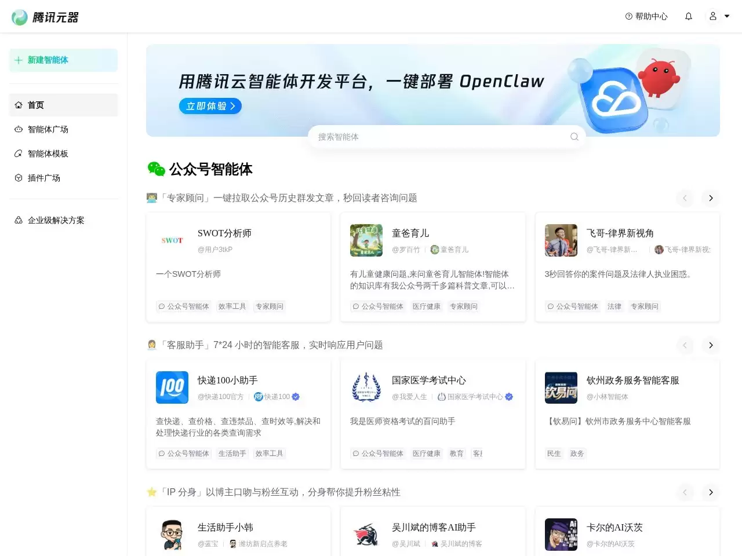Click 政务 tag on 钦州政务 card
Viewport: 742px width, 556px height.
click(577, 453)
